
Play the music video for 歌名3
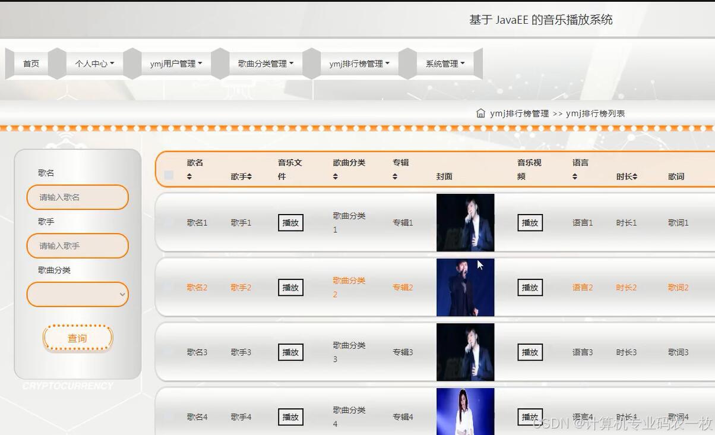coord(530,352)
